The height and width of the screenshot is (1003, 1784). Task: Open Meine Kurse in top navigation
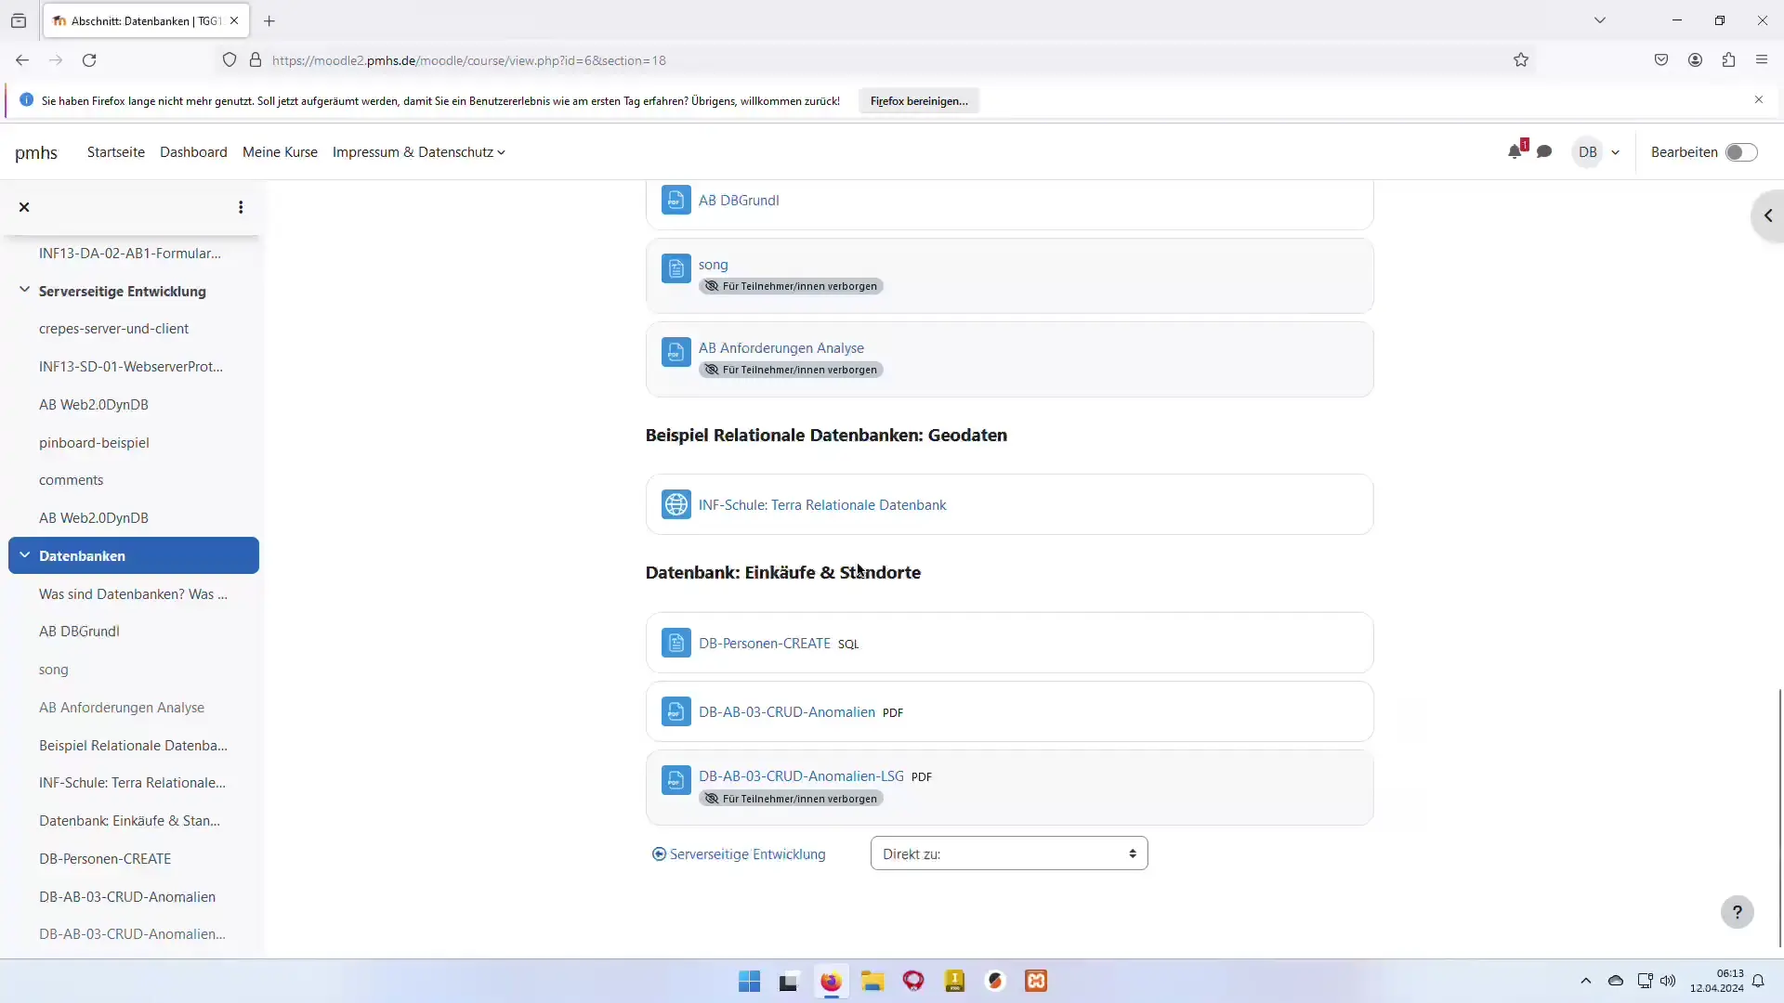coord(280,152)
